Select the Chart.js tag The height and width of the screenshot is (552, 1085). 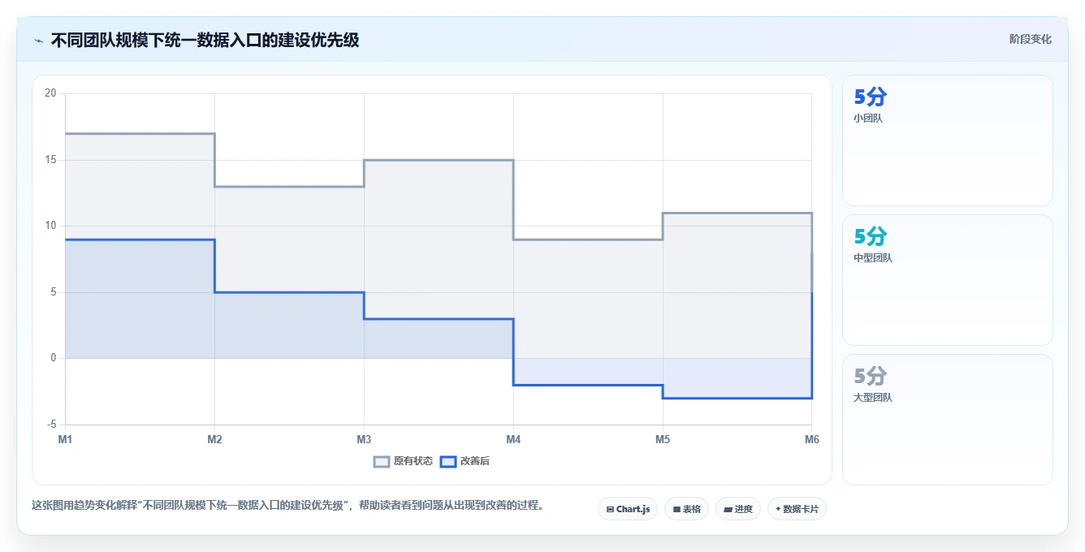pyautogui.click(x=628, y=509)
